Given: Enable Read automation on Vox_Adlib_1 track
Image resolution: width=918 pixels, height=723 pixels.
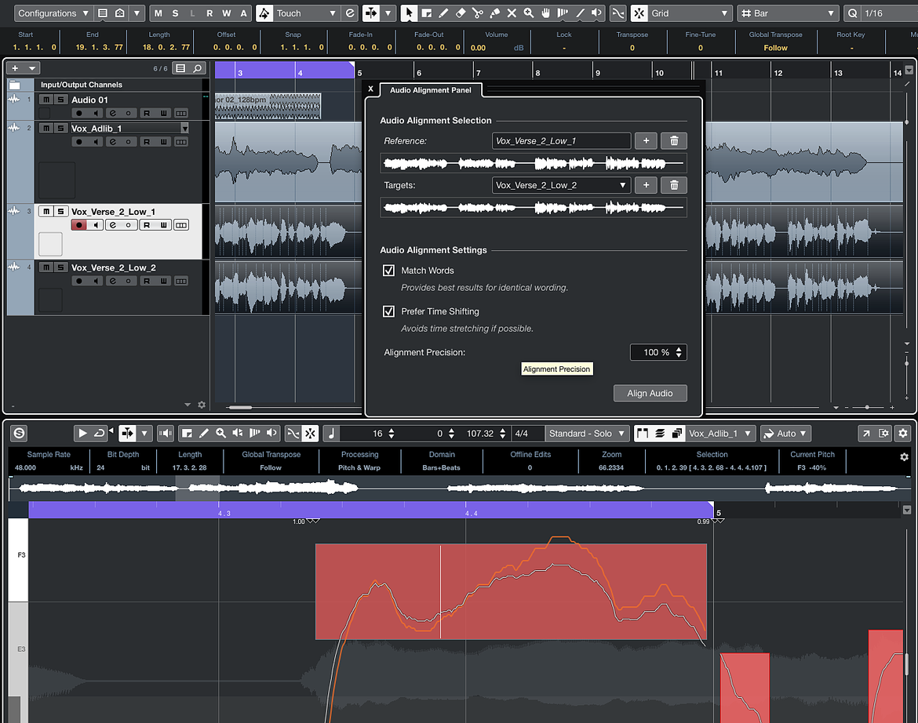Looking at the screenshot, I should (147, 142).
